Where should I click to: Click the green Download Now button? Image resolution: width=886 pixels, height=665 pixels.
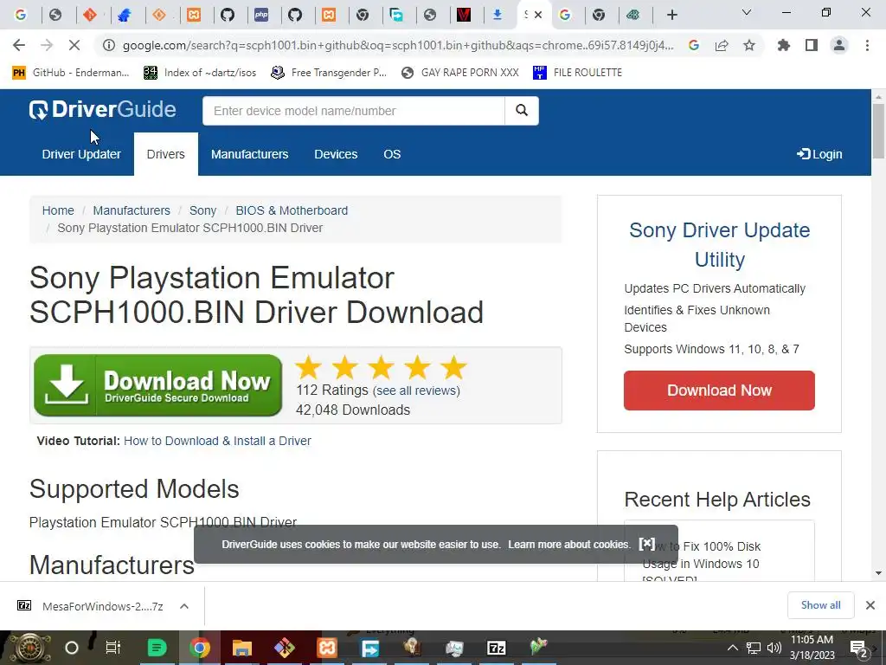pos(157,385)
